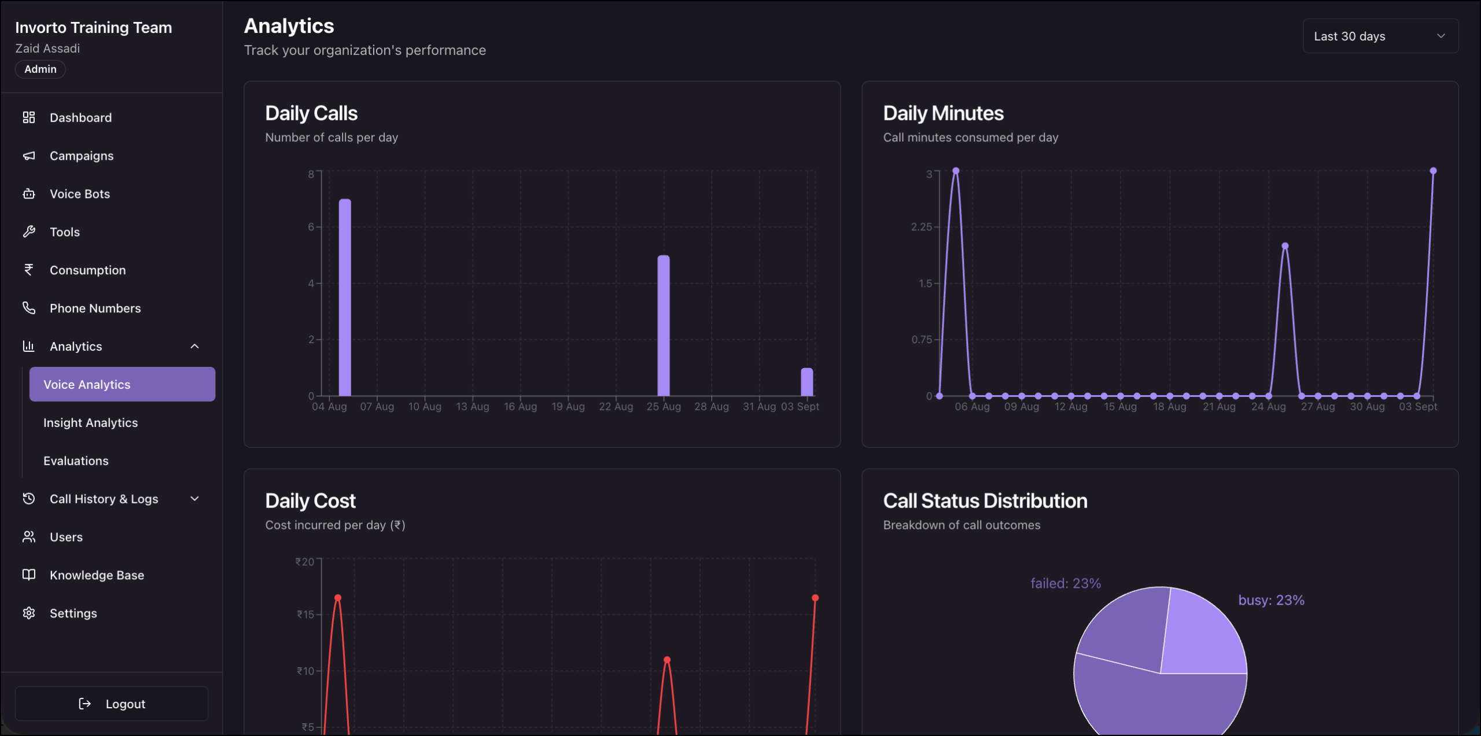Select Voice Analytics submenu item

click(x=122, y=384)
